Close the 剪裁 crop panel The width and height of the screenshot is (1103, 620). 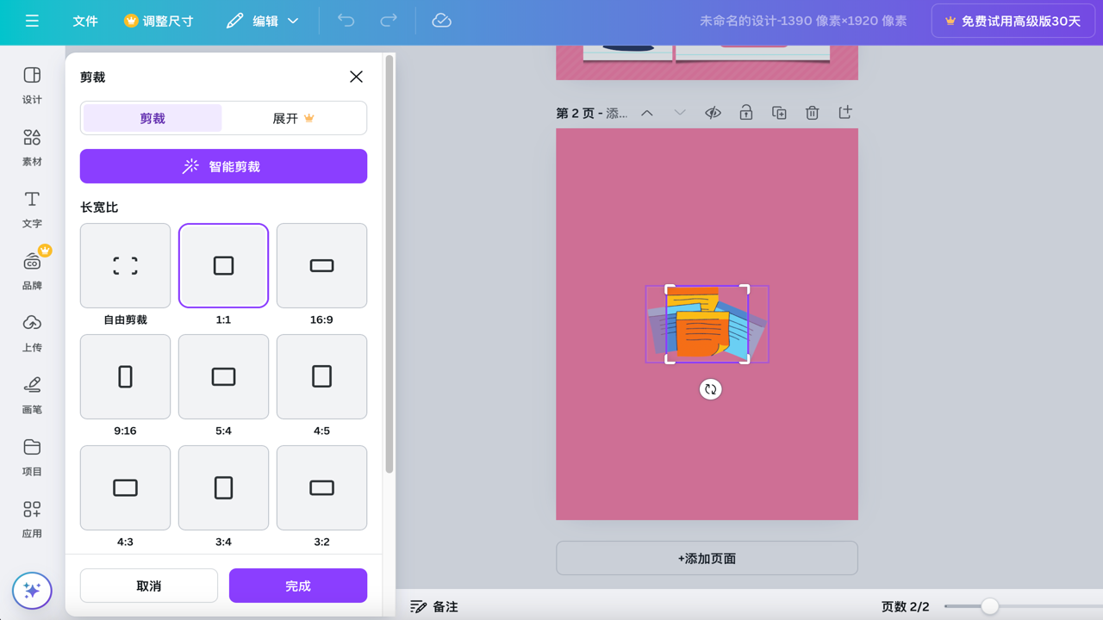(x=356, y=77)
